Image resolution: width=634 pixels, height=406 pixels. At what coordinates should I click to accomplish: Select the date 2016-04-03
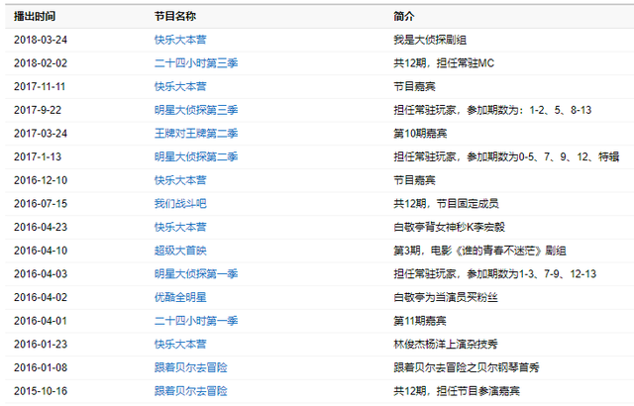(x=41, y=274)
